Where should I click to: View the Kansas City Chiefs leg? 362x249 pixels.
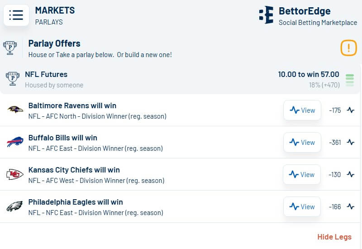pos(302,174)
